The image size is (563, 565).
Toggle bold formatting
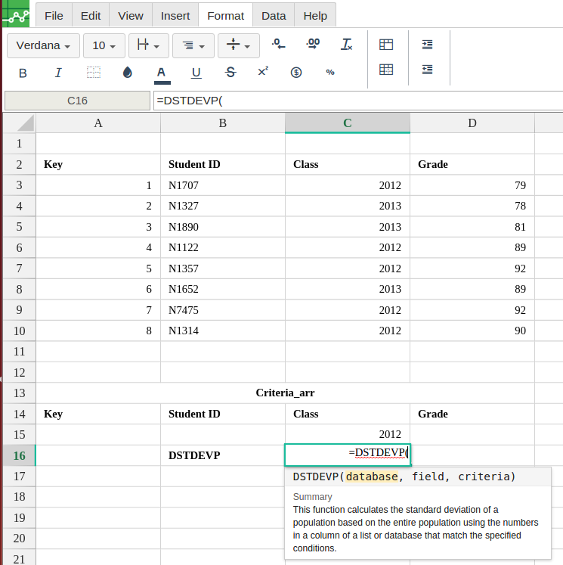coord(23,73)
